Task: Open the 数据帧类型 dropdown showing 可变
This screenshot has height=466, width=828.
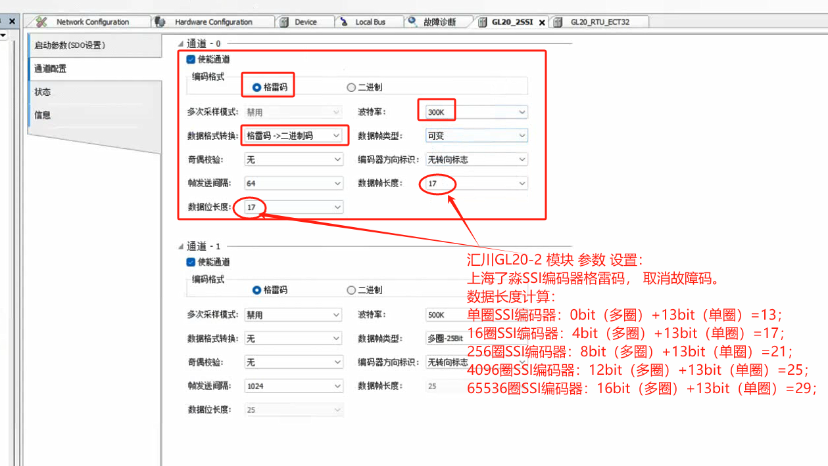Action: (x=523, y=135)
